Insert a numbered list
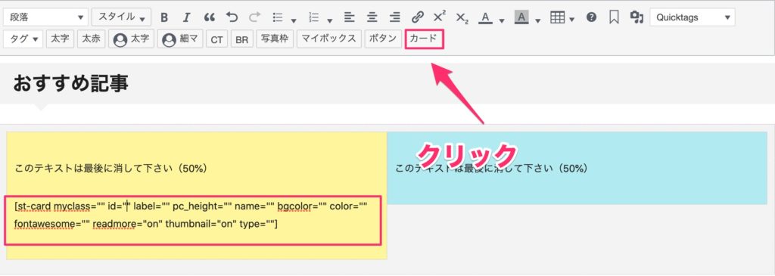775x276 pixels. pos(313,18)
